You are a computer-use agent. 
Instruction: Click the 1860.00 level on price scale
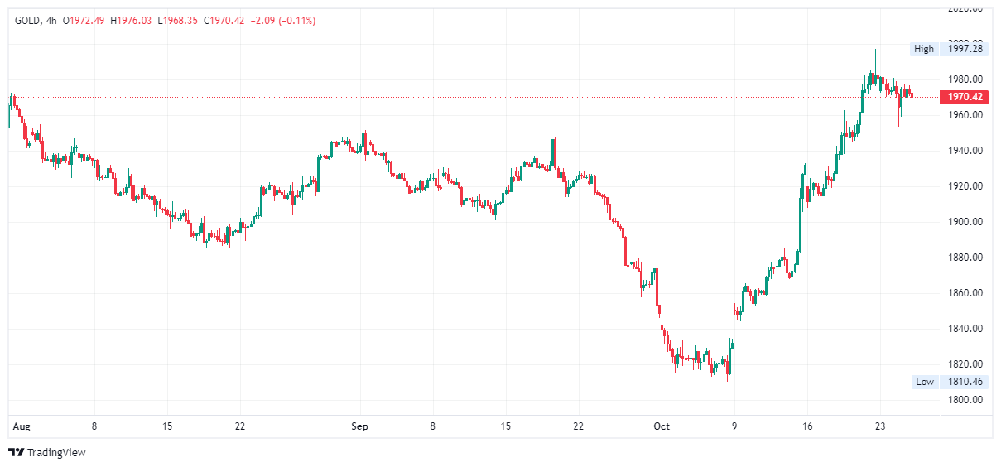965,293
